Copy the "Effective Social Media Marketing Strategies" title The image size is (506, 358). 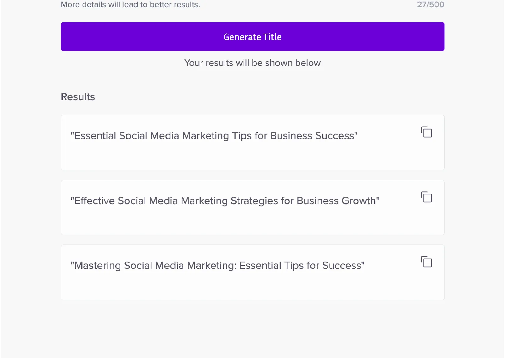click(426, 197)
